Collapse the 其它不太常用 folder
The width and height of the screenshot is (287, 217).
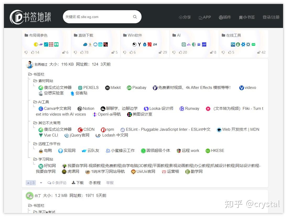pos(35,123)
